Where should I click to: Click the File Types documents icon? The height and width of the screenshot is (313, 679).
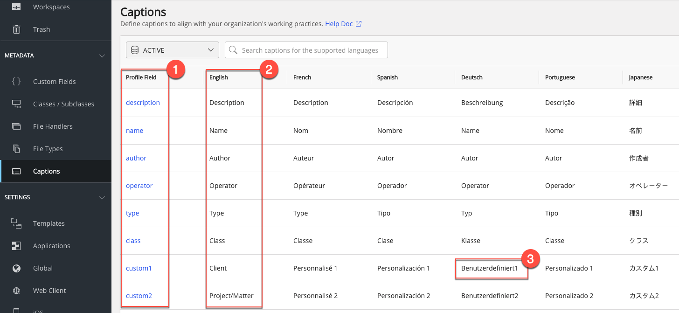(x=16, y=149)
